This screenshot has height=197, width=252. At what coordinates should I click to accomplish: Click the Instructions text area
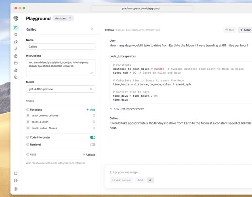[x=61, y=68]
